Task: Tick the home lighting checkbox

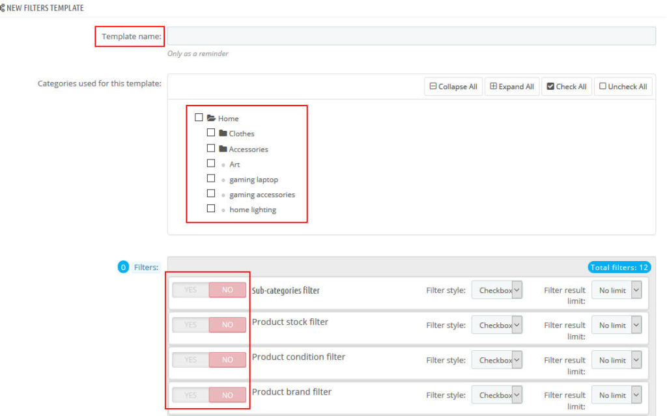Action: pos(211,209)
